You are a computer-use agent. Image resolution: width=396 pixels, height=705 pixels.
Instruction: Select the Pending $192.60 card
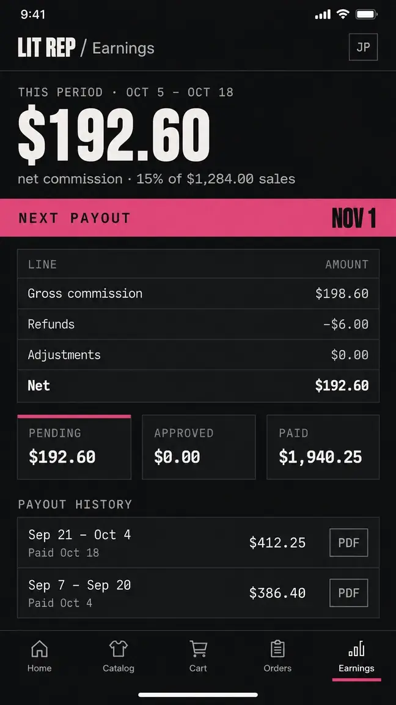coord(74,447)
